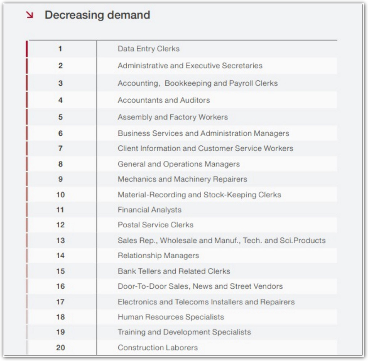Select 'Client Information and Customer Service Workers'
The width and height of the screenshot is (368, 361).
click(205, 148)
